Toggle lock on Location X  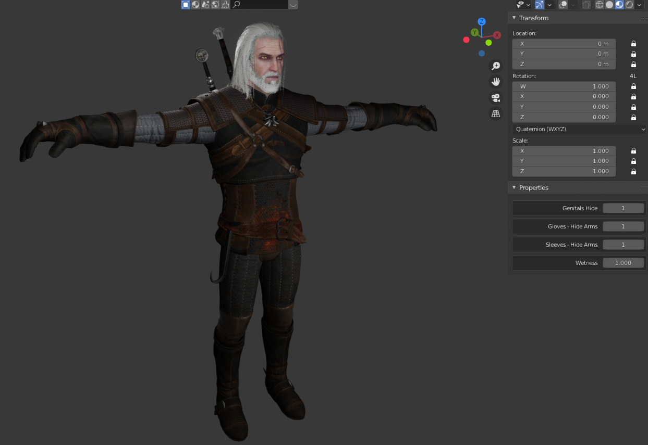click(633, 44)
